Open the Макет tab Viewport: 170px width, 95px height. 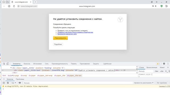coord(162,68)
